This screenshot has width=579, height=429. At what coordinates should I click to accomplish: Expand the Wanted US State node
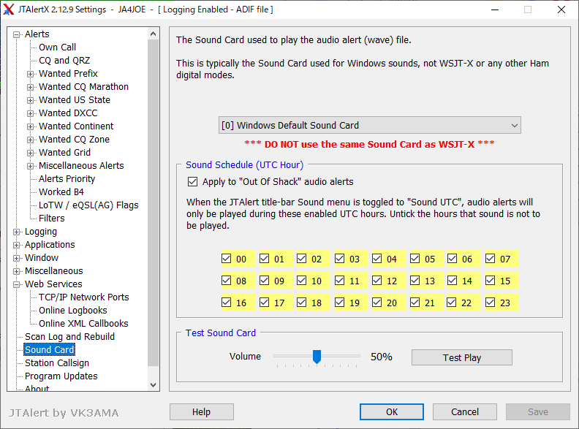tap(30, 100)
